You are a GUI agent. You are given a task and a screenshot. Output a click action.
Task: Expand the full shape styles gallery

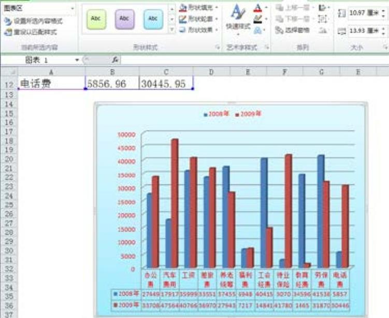click(171, 30)
